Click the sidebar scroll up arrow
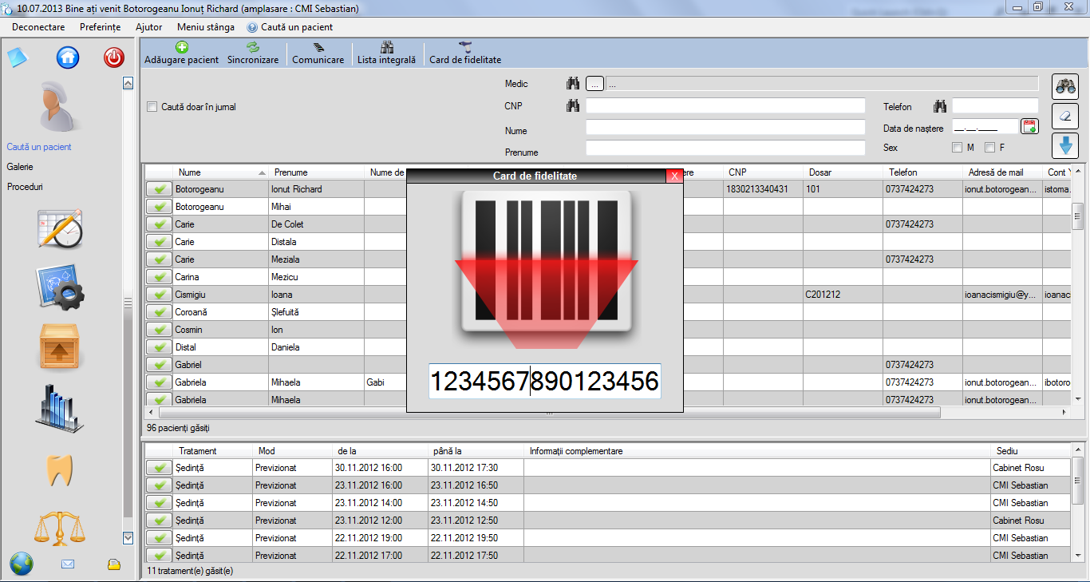This screenshot has height=582, width=1090. tap(128, 83)
